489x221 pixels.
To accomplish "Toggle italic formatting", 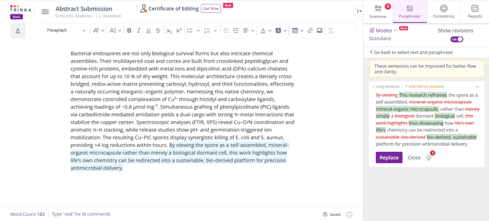I will [139, 31].
